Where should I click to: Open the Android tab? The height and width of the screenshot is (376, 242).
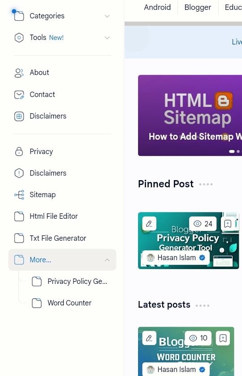157,7
